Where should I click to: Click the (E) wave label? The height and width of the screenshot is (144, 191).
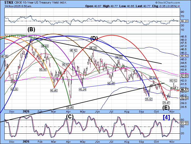tap(165, 108)
